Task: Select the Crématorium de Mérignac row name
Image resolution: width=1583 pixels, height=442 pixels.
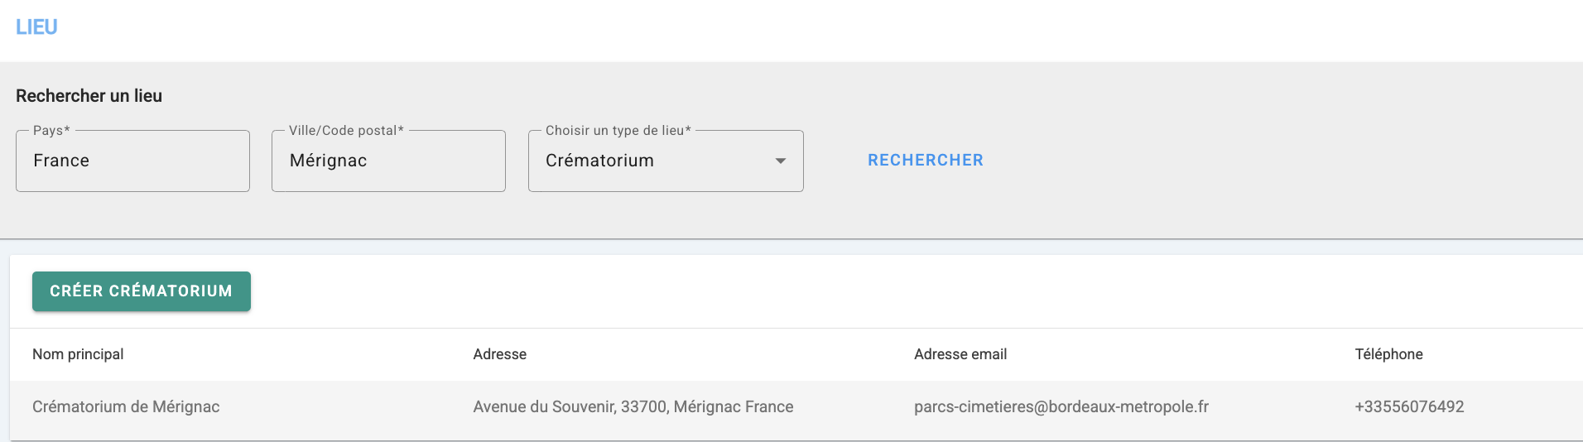Action: click(126, 406)
